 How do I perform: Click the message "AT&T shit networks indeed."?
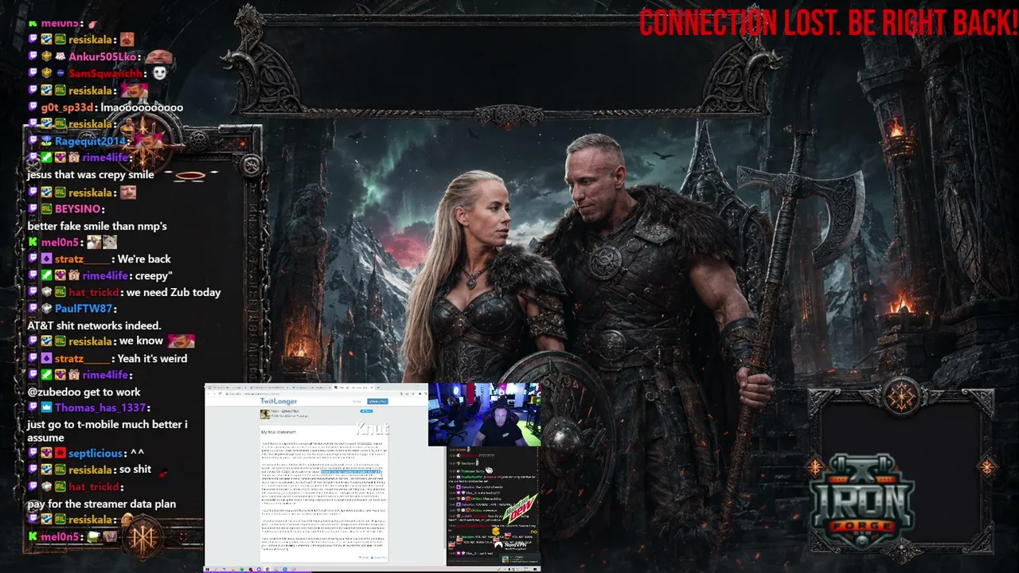point(94,325)
